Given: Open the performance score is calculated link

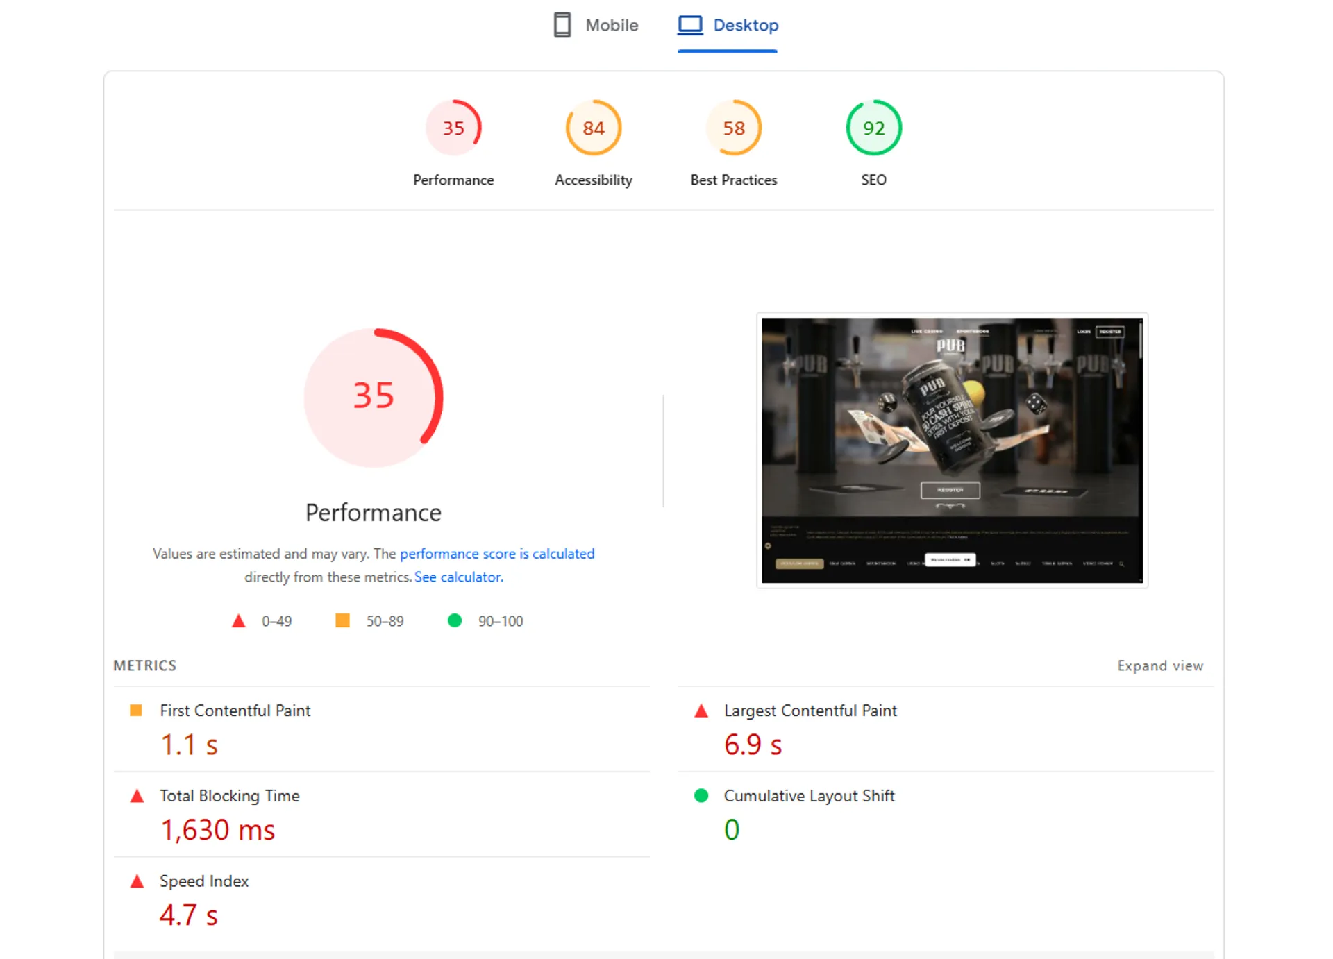Looking at the screenshot, I should 497,554.
